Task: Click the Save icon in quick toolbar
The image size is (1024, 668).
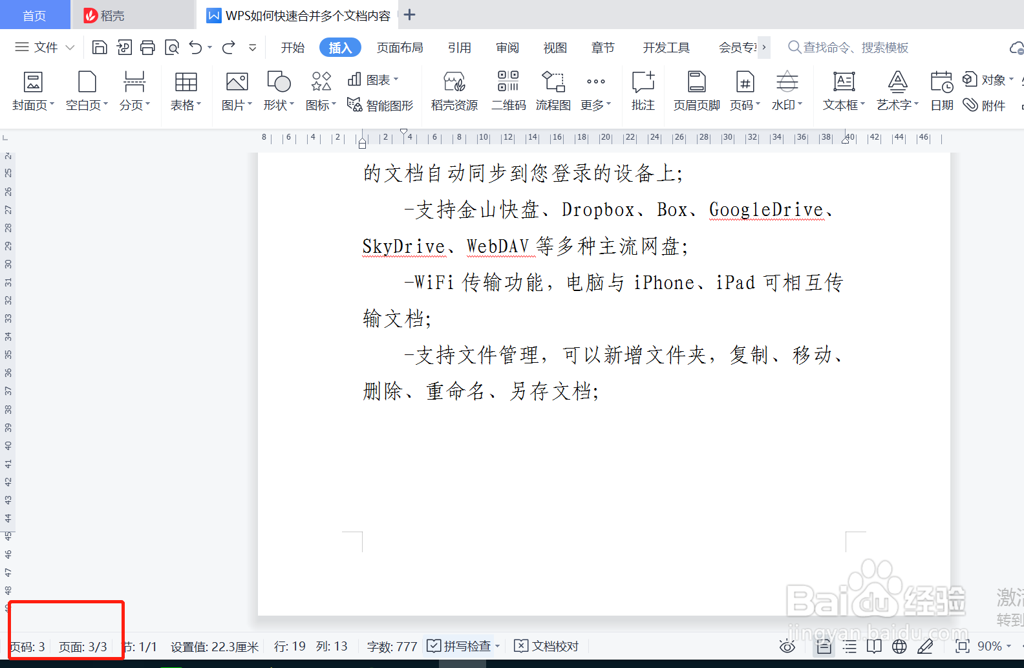Action: point(100,47)
